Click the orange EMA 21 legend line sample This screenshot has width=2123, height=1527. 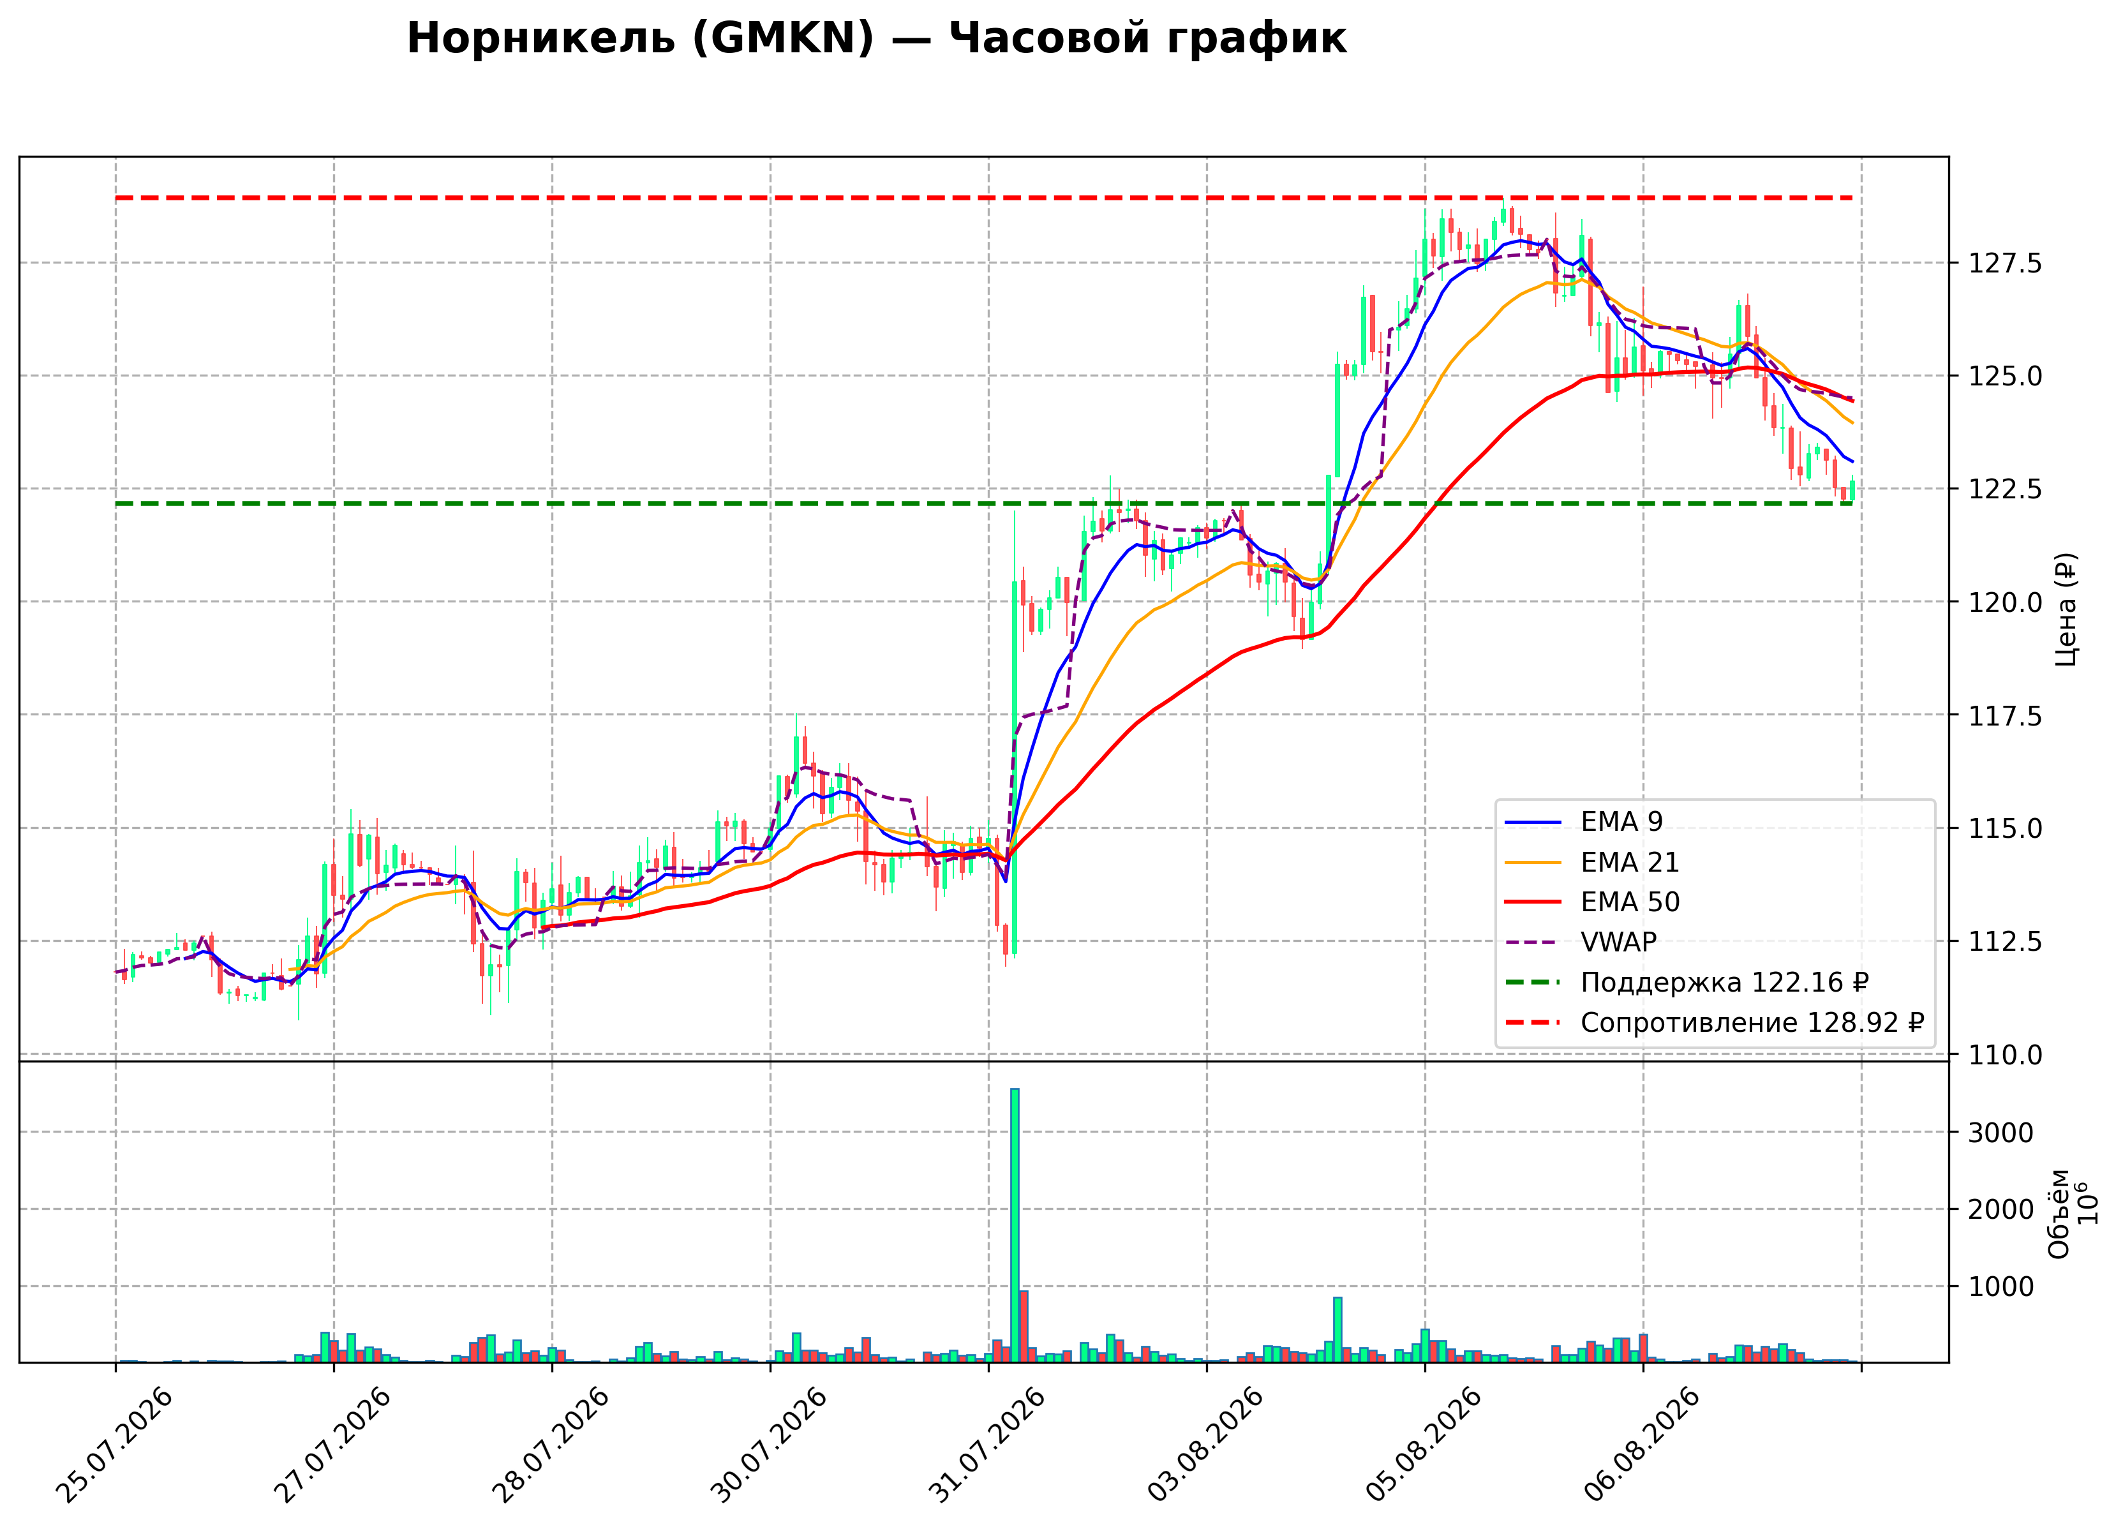[1532, 862]
